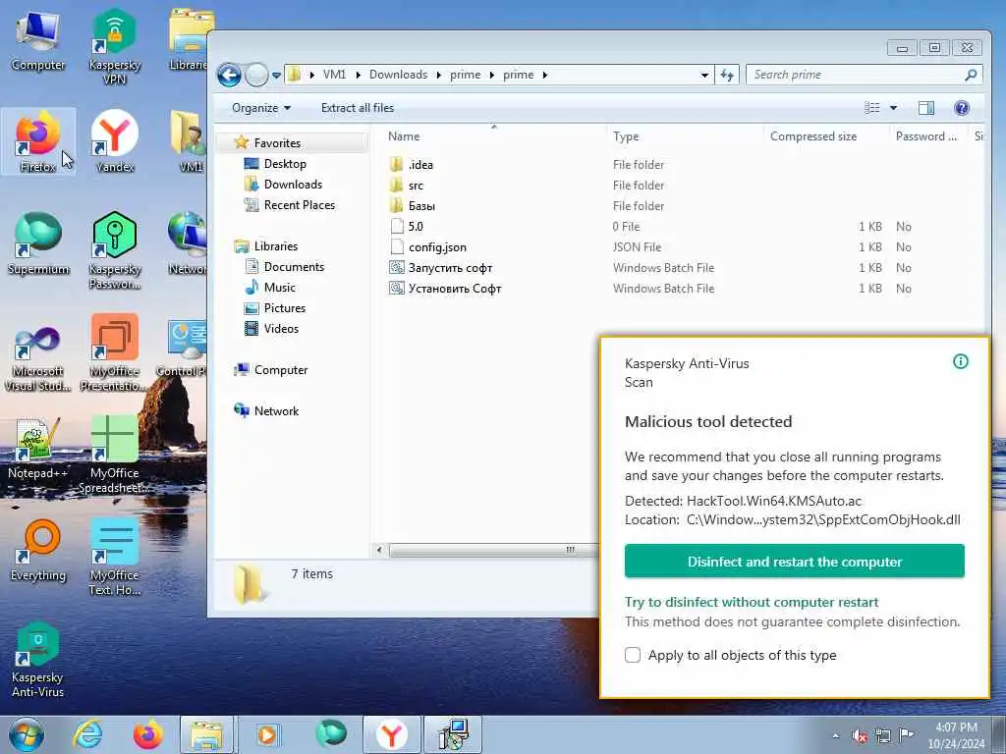Open the Kaspersky VPN desktop icon
1006x754 pixels.
pos(115,46)
